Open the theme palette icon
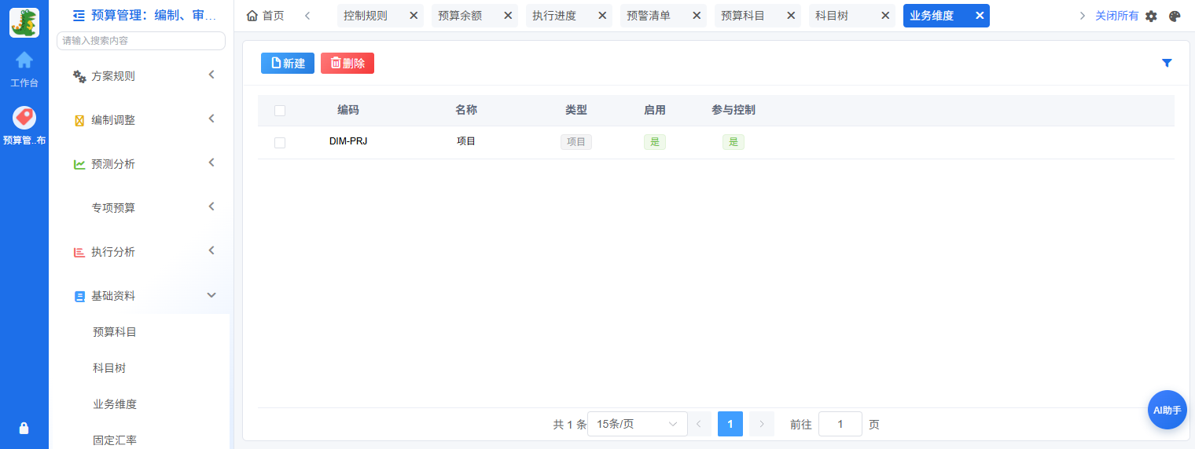The image size is (1195, 449). click(x=1175, y=16)
